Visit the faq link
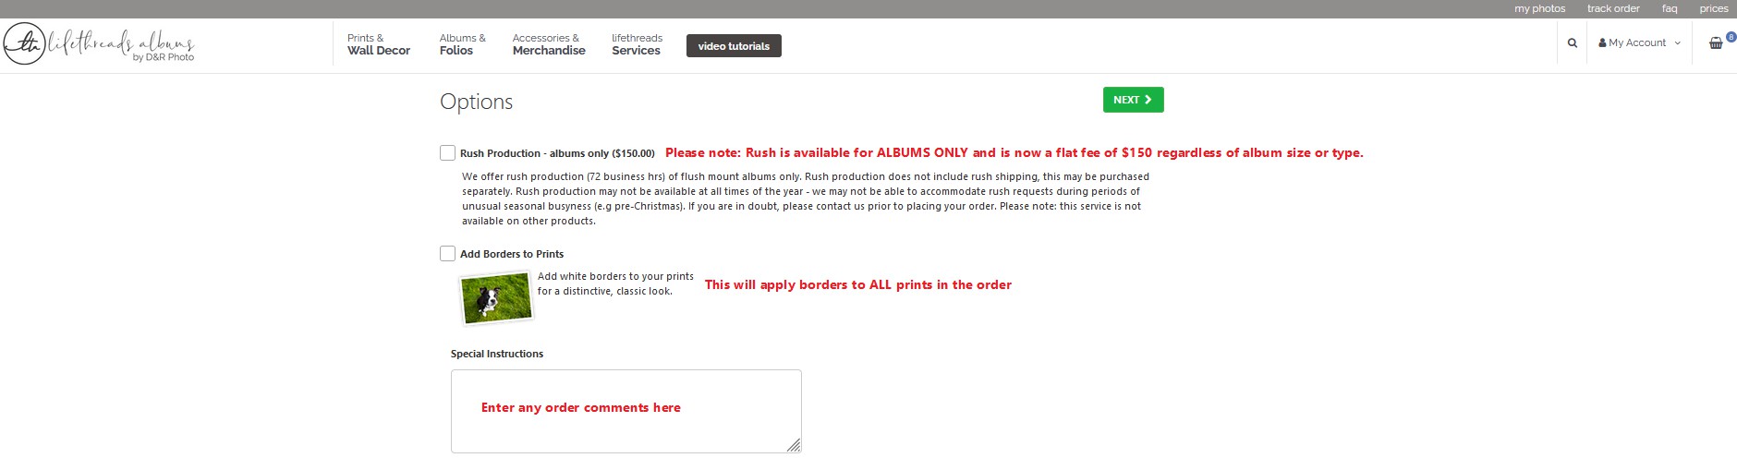Screen dimensions: 1737x470 (x=1670, y=8)
